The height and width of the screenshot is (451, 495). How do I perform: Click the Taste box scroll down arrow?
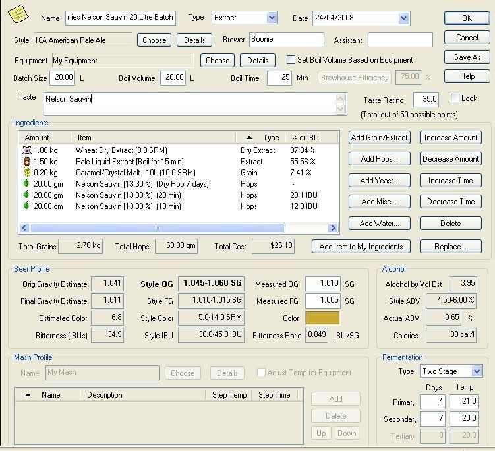click(340, 109)
